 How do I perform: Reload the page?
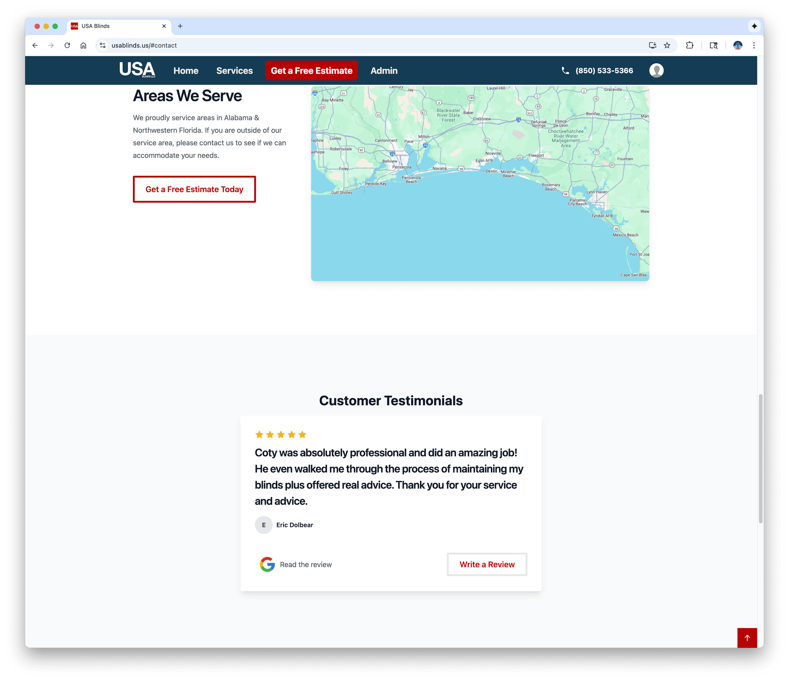tap(67, 45)
